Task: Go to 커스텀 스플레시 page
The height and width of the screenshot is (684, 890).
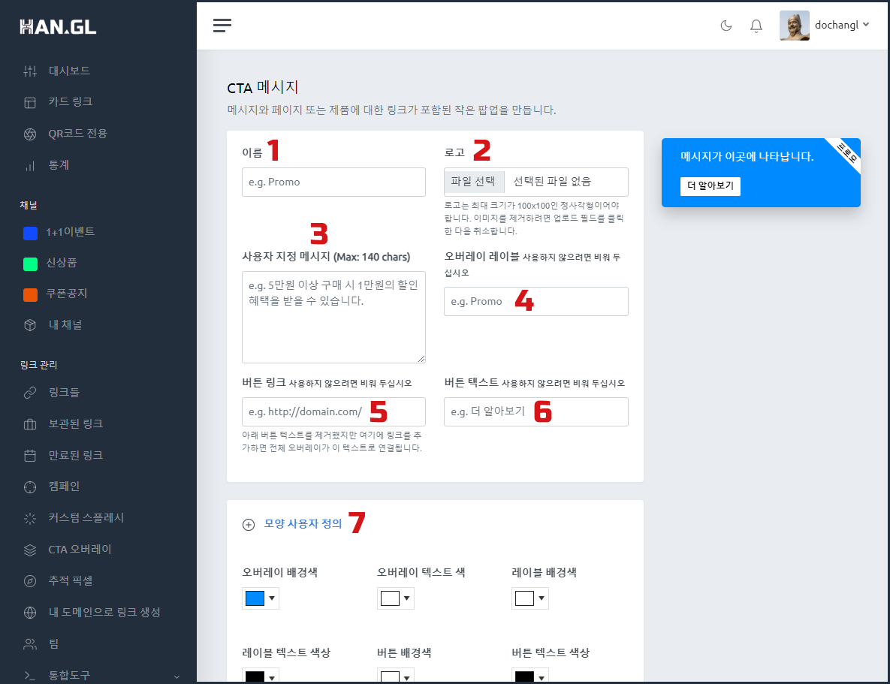Action: (86, 517)
